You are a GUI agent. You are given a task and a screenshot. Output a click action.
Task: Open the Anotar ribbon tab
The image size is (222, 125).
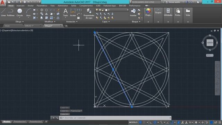point(31,6)
